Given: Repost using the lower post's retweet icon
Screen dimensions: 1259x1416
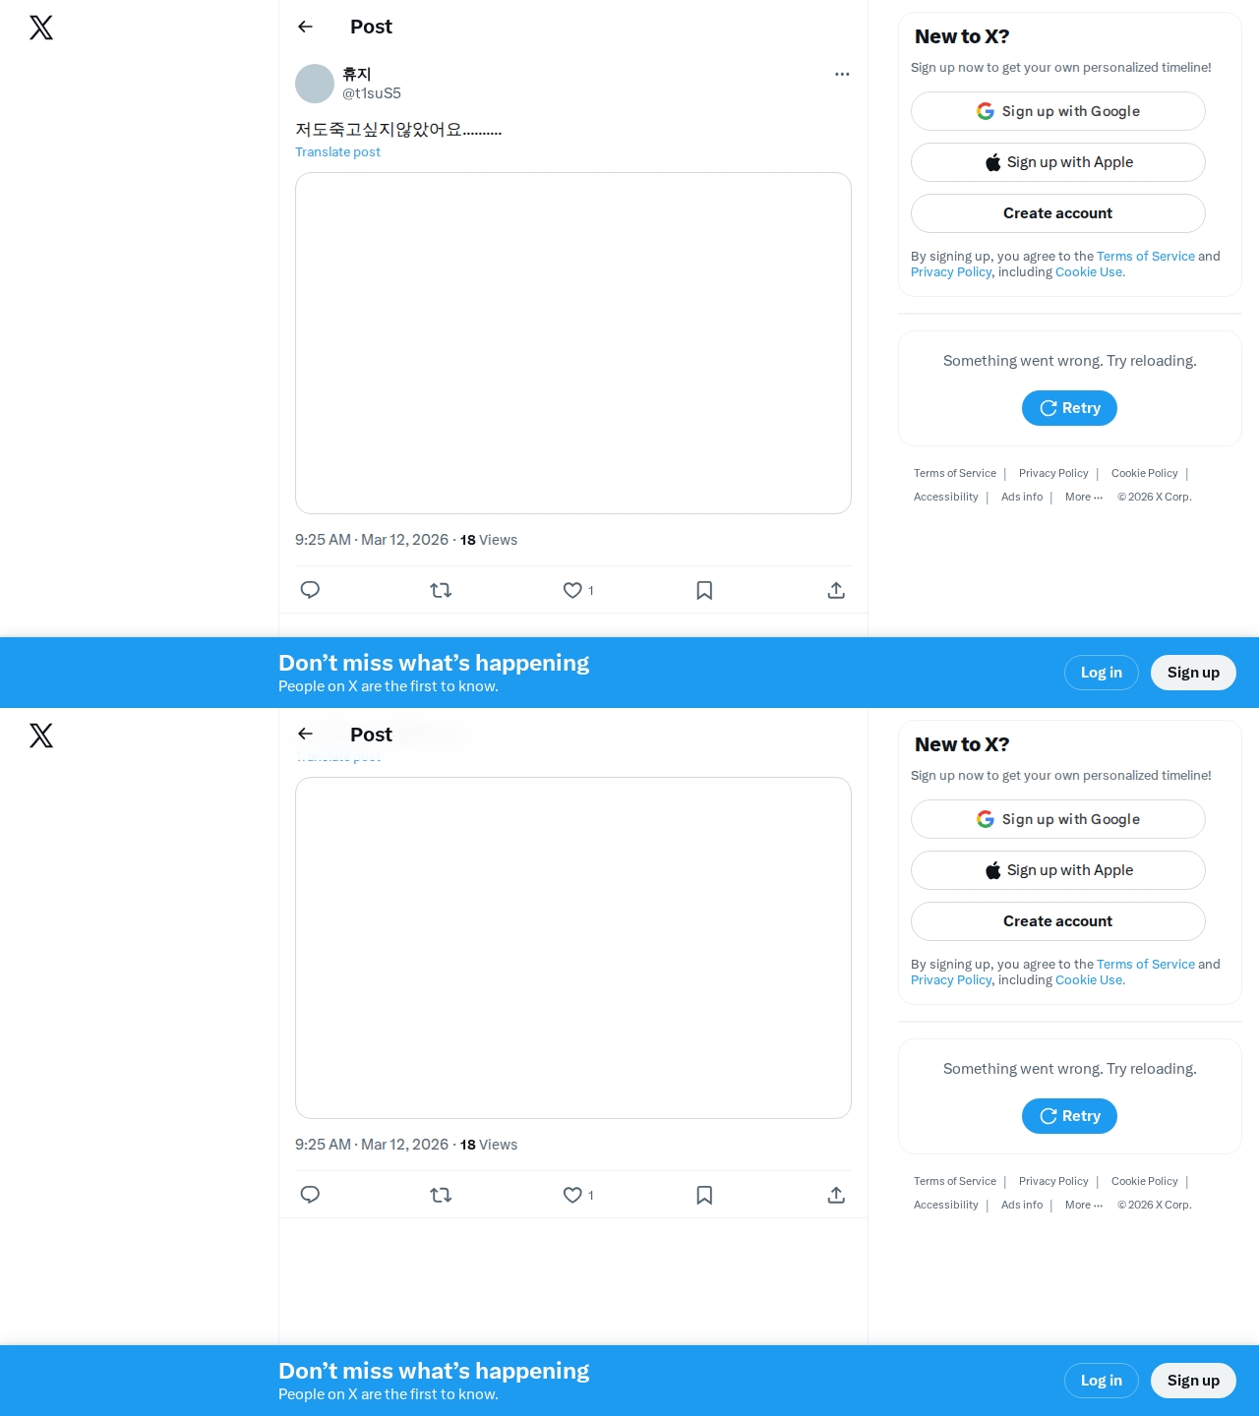Looking at the screenshot, I should tap(441, 1195).
